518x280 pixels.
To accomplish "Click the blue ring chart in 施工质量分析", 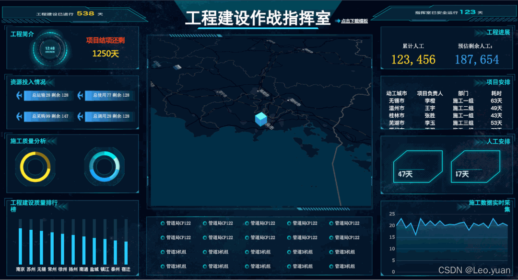I will click(x=105, y=167).
